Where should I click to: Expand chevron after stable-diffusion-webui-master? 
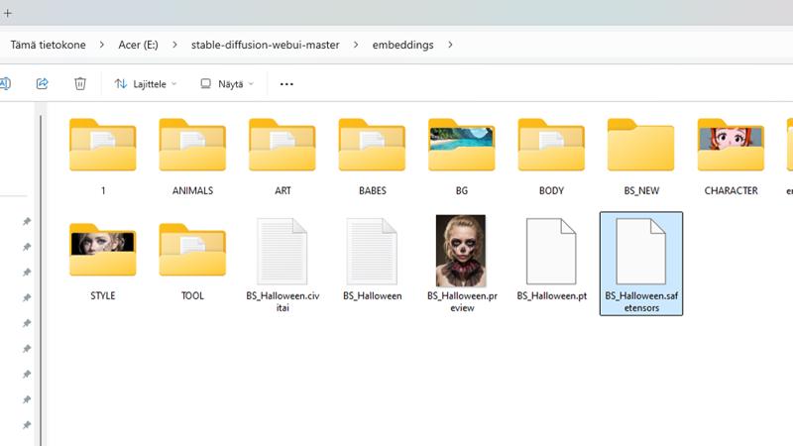coord(356,45)
